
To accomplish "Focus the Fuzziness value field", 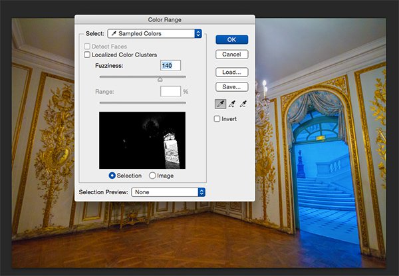I will (171, 66).
